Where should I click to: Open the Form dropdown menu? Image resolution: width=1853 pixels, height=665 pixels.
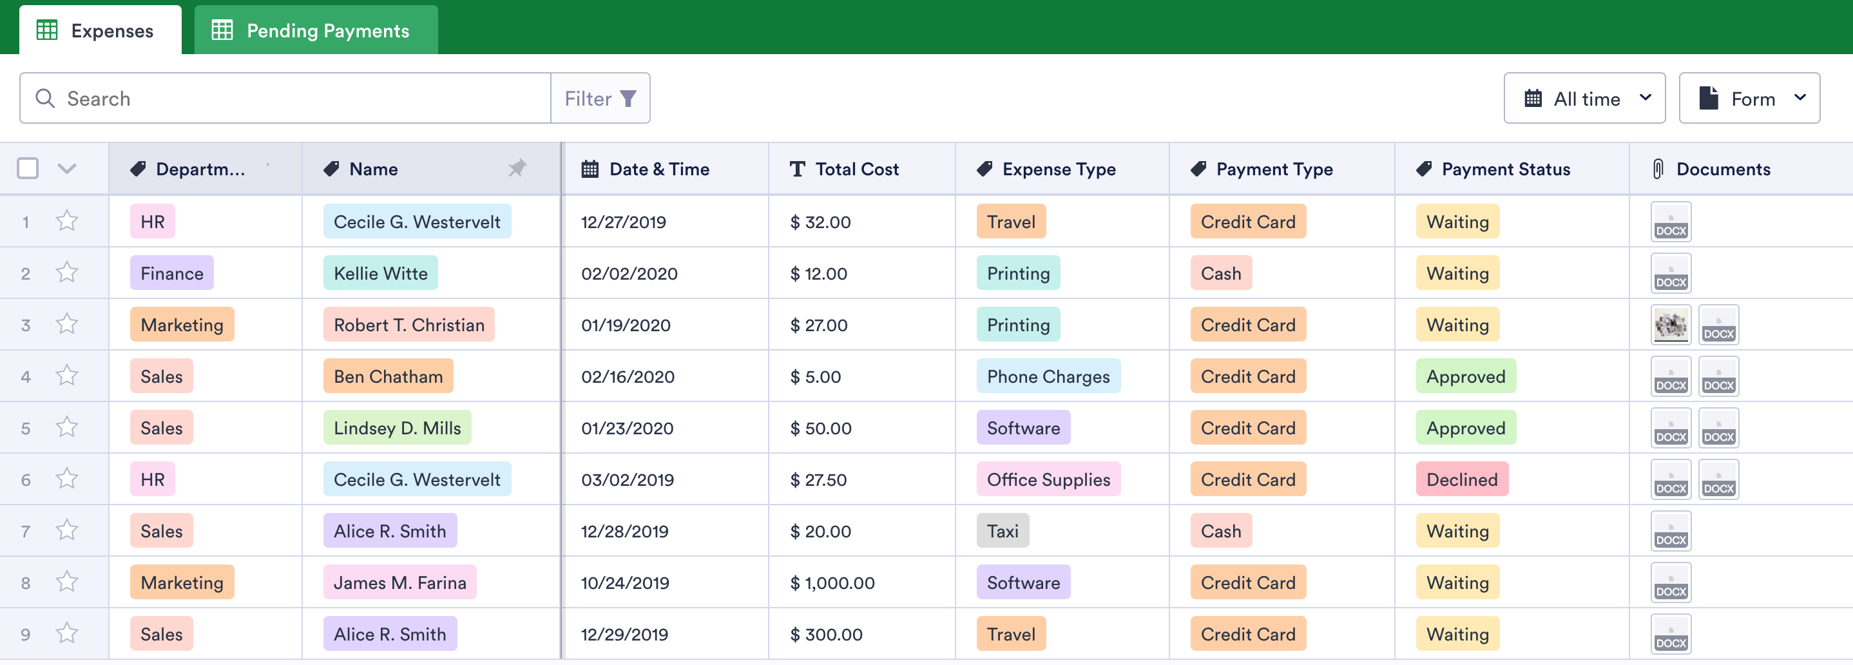[x=1749, y=99]
